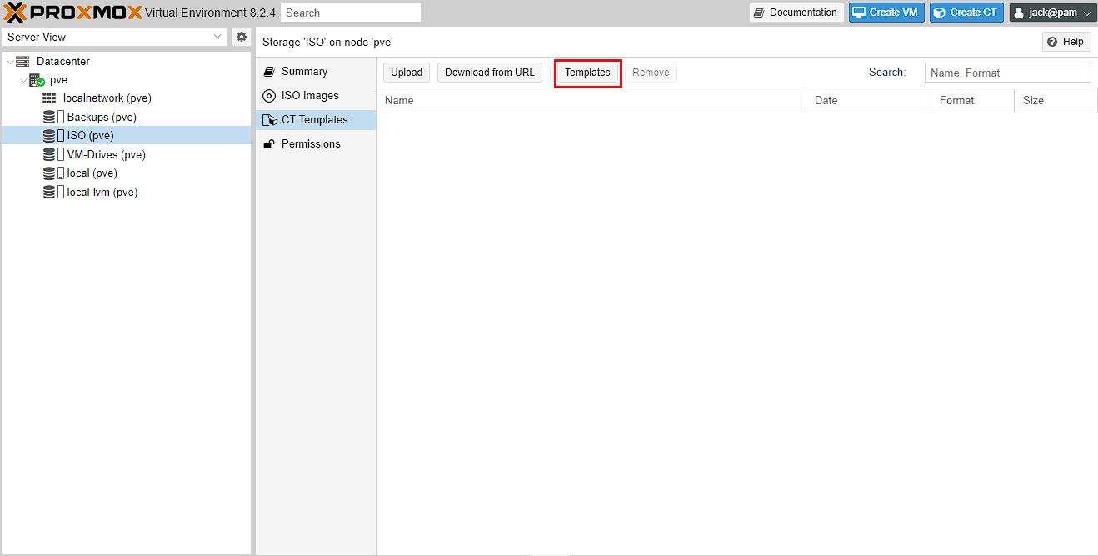1098x556 pixels.
Task: Focus the Name, Format search field
Action: (x=1007, y=73)
